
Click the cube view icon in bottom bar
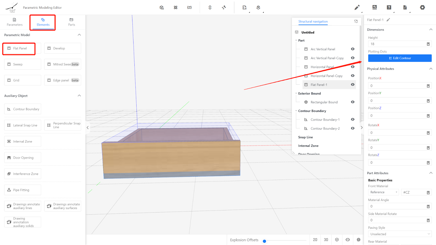point(337,240)
